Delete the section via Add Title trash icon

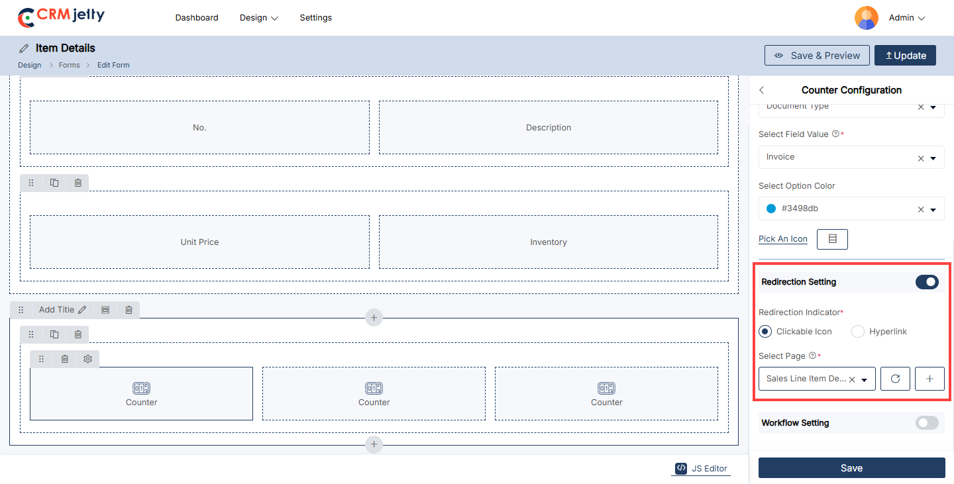pos(129,309)
